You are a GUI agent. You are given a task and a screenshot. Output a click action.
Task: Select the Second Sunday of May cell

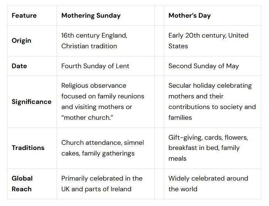[x=212, y=66]
